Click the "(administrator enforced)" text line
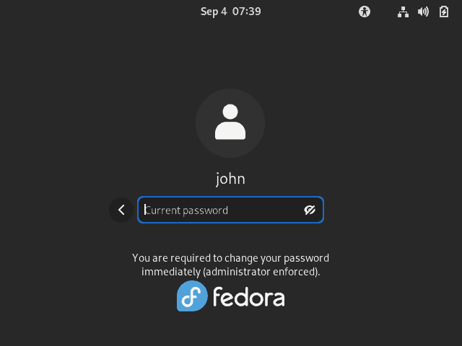The width and height of the screenshot is (462, 346). (230, 272)
